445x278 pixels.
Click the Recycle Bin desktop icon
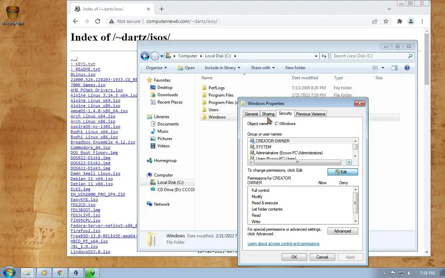(13, 16)
